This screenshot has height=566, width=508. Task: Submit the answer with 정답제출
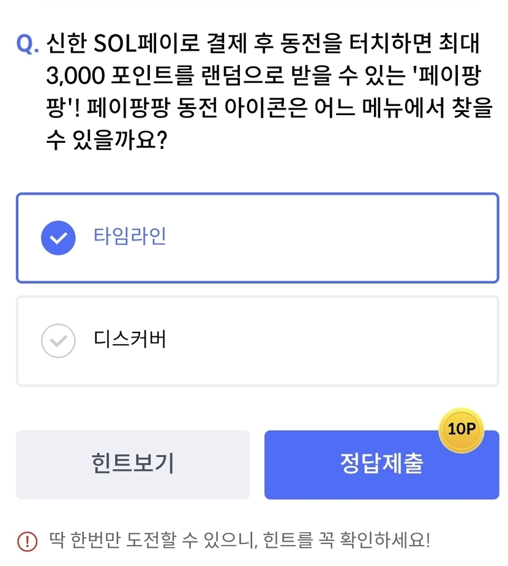coord(381,464)
